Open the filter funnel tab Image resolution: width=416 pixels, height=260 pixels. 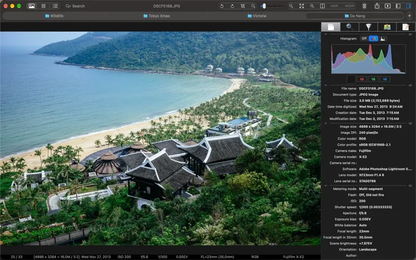tap(368, 27)
